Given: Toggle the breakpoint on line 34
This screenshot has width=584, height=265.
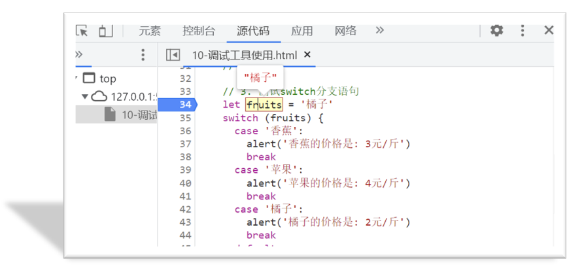Looking at the screenshot, I should pos(185,105).
